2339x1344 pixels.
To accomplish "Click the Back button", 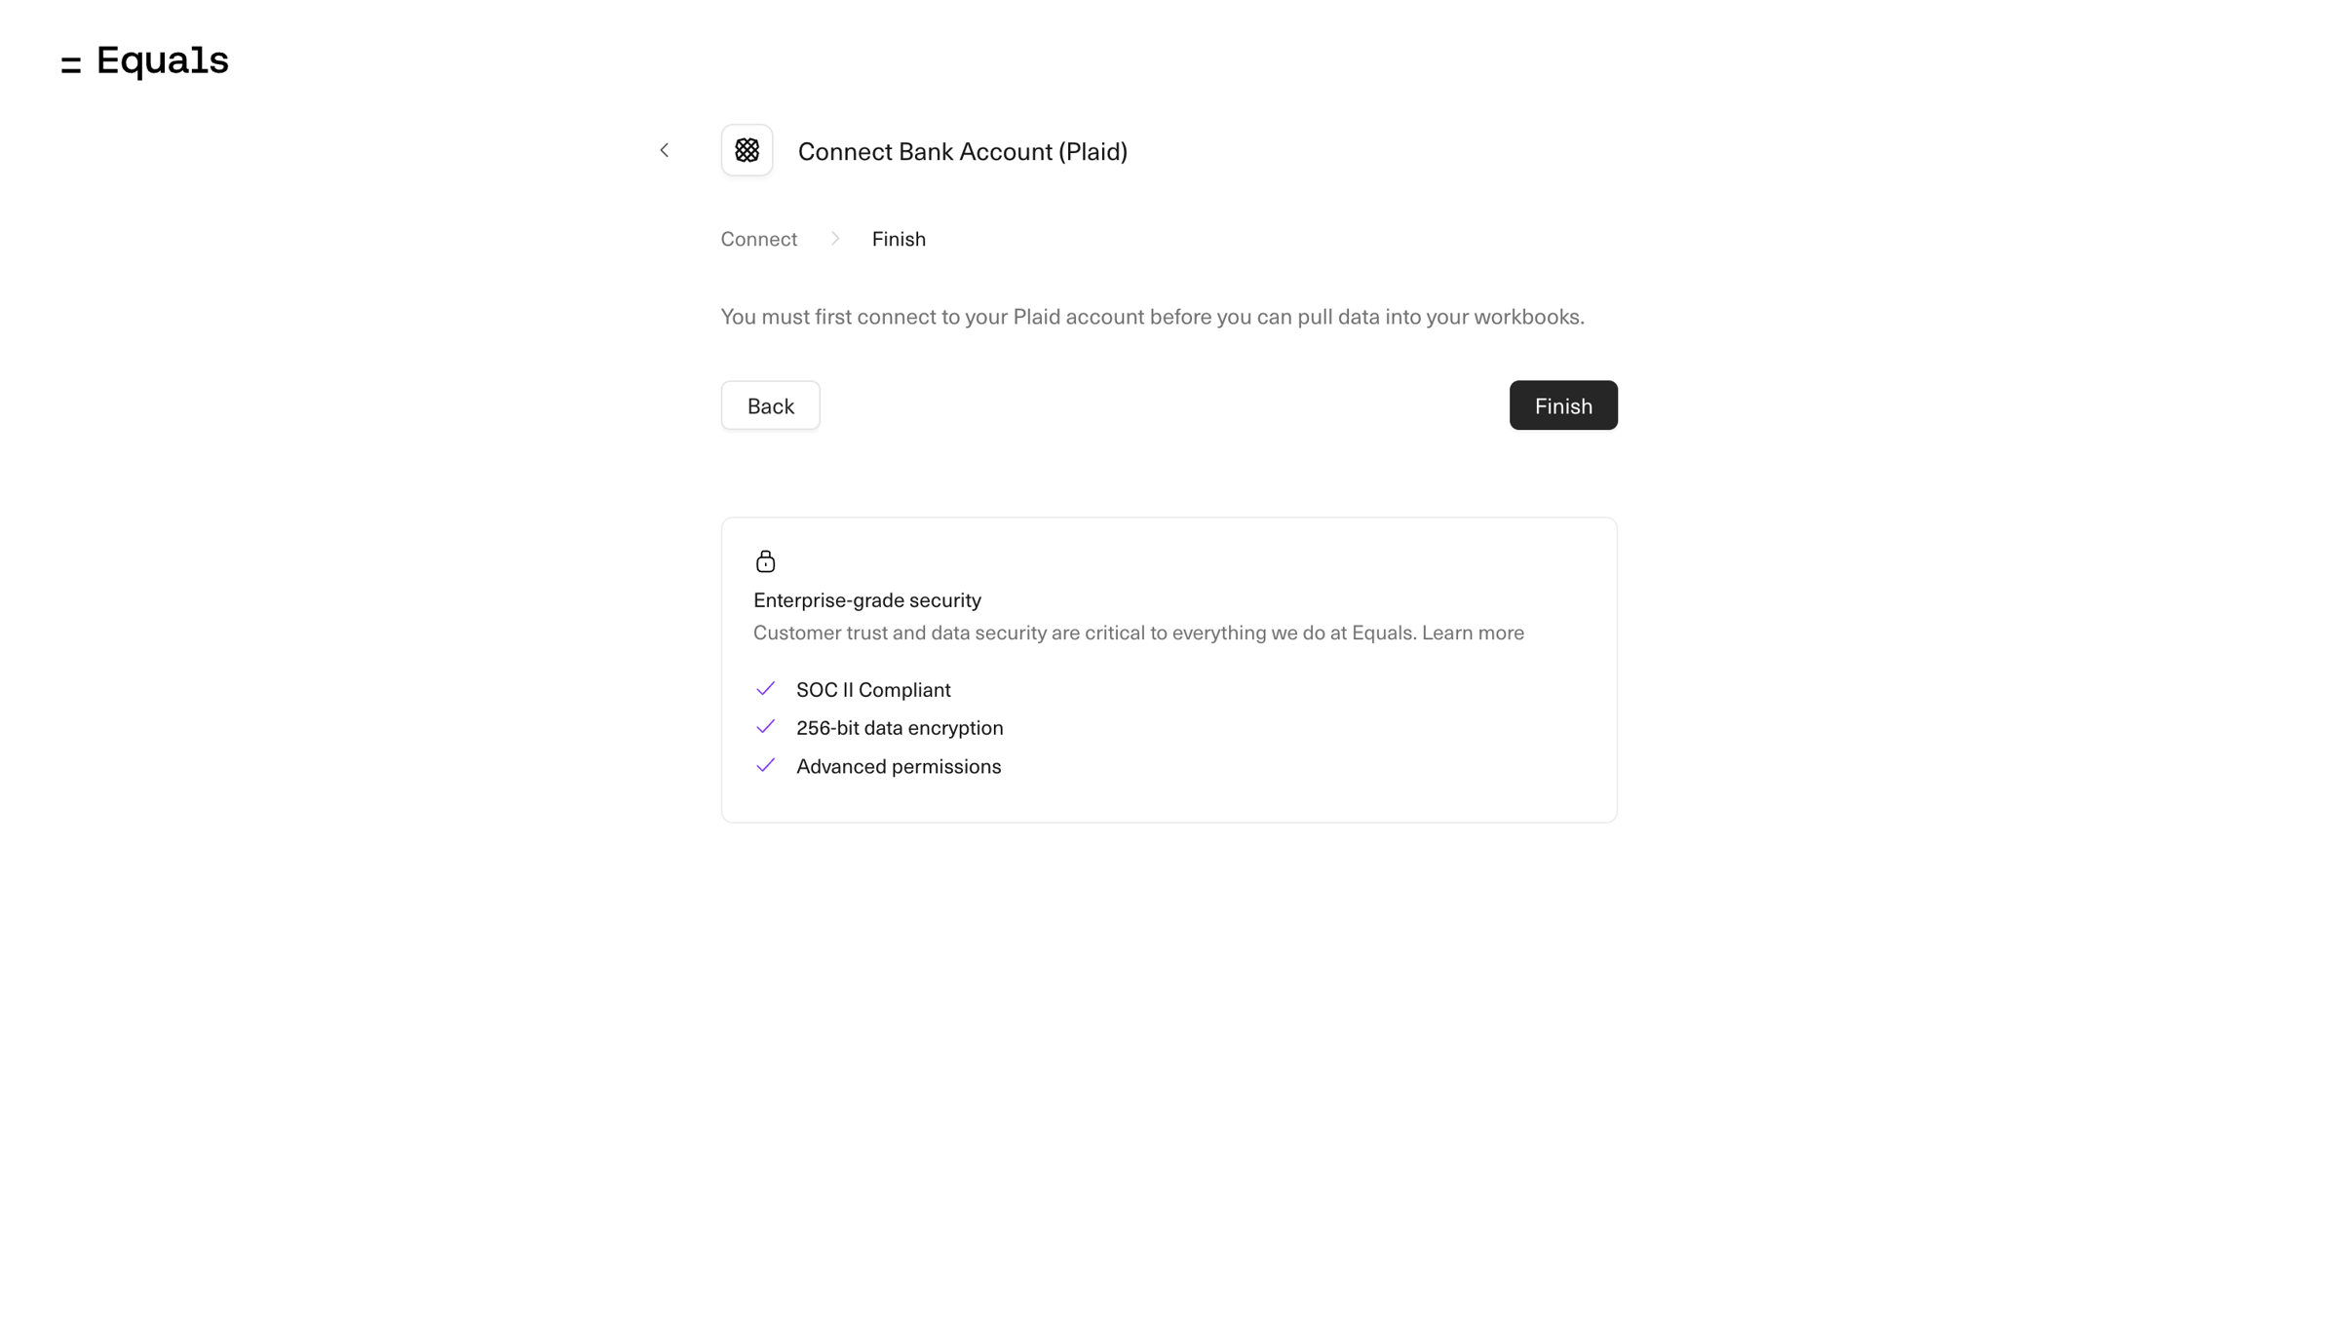I will 770,405.
